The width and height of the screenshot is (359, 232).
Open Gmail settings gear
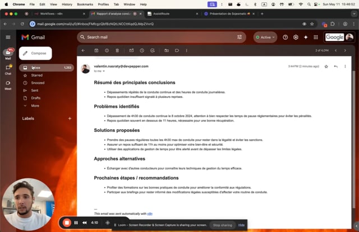pyautogui.click(x=296, y=37)
